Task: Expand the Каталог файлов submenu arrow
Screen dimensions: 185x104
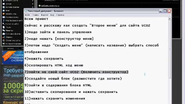Action: [x=33, y=7]
